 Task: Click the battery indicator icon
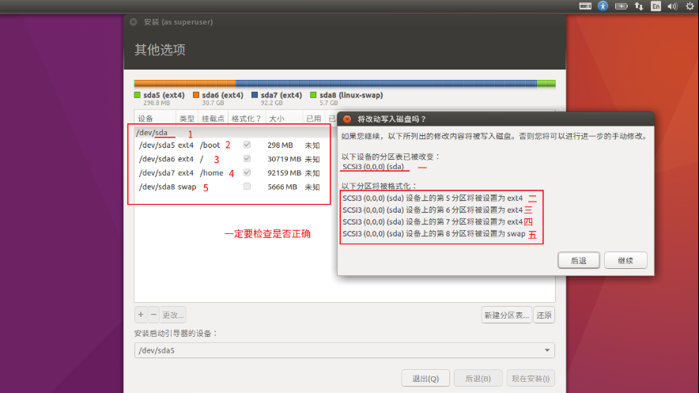point(621,6)
